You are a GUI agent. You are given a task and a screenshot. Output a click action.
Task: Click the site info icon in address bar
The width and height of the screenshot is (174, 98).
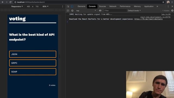tap(15, 2)
